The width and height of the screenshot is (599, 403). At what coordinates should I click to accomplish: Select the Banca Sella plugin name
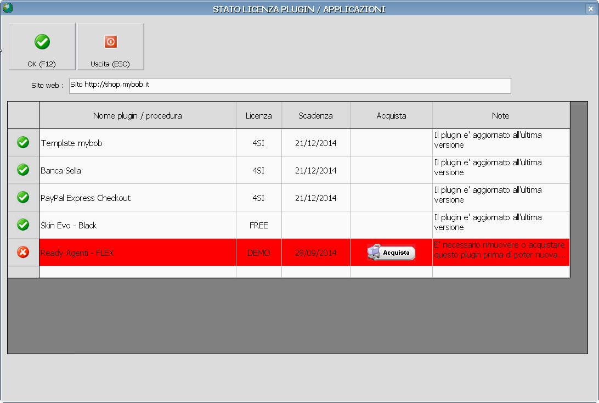[x=61, y=171]
